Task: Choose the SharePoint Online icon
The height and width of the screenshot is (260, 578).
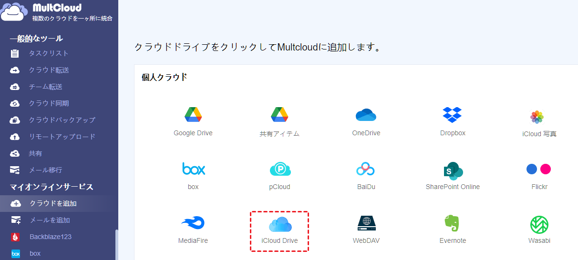Action: tap(453, 170)
